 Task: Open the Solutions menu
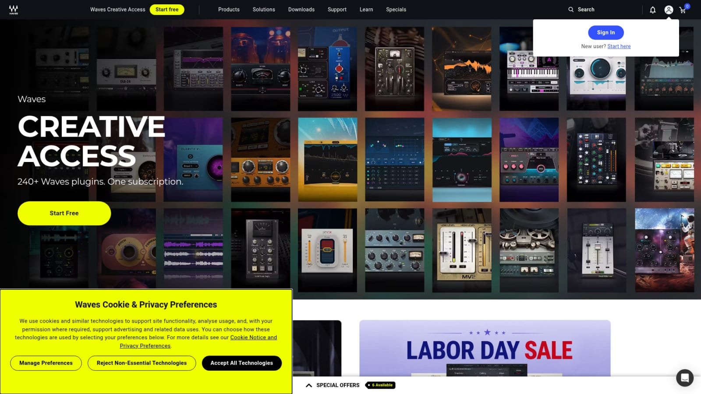click(264, 10)
